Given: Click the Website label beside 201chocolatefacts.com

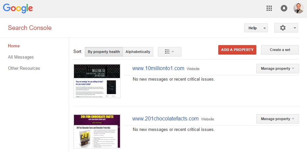Looking at the screenshot, I should tap(207, 119).
